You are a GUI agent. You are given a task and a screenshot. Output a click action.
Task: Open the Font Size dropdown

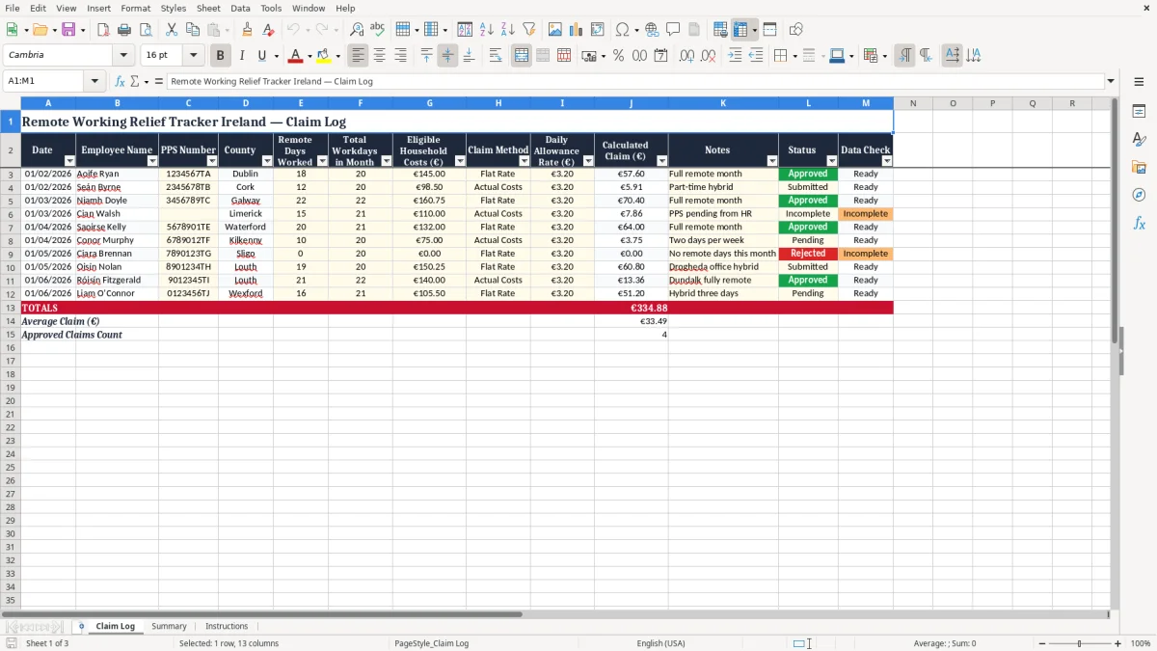[193, 55]
